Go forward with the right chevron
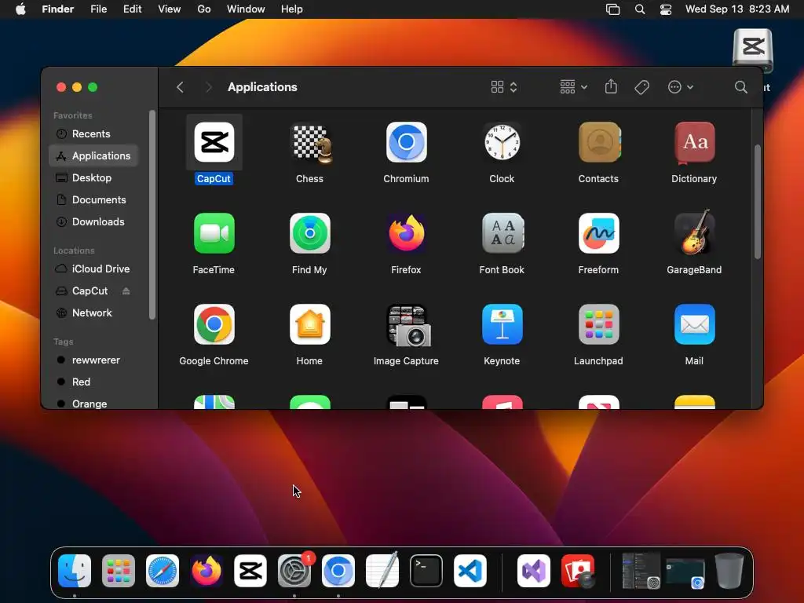The width and height of the screenshot is (804, 603). tap(207, 87)
